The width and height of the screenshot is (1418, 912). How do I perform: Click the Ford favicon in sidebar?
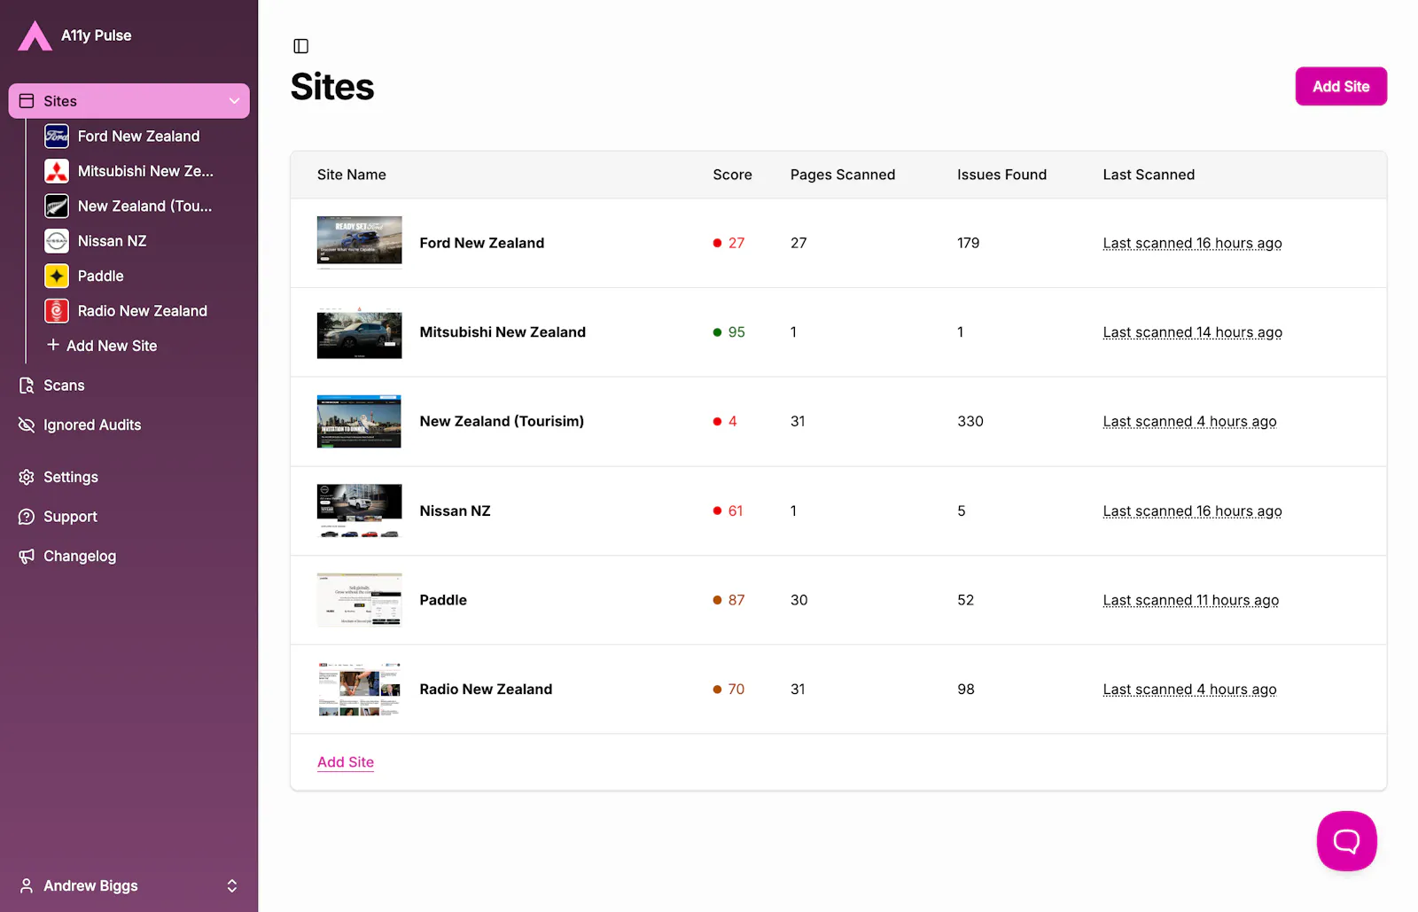click(57, 136)
